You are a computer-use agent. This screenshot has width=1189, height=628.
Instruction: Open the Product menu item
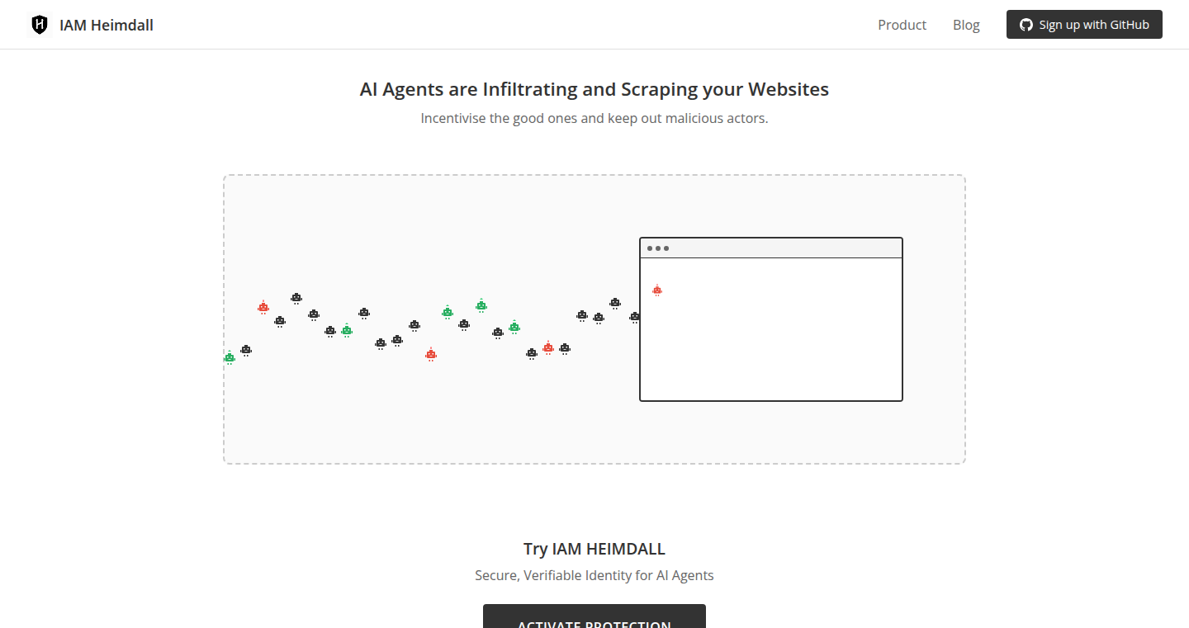(x=902, y=25)
